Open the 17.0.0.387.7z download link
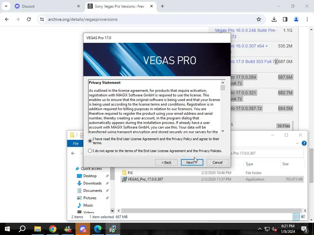Image resolution: width=314 pixels, height=235 pixels. click(x=246, y=108)
